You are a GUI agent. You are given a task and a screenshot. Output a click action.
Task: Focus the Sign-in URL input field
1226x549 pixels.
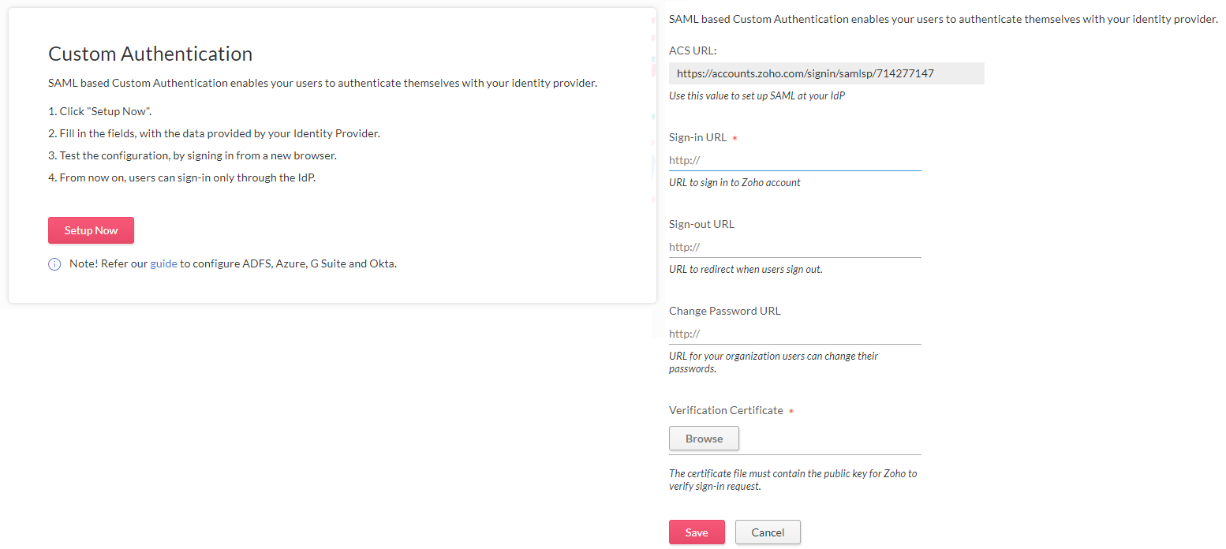(x=794, y=160)
